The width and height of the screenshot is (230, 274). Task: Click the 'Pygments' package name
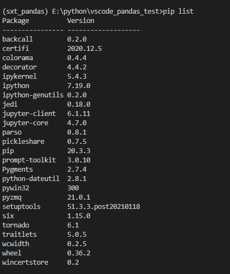click(x=17, y=170)
